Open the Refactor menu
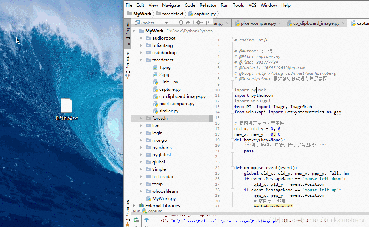Screen dimensions: 369x227 pyautogui.click(x=208, y=5)
